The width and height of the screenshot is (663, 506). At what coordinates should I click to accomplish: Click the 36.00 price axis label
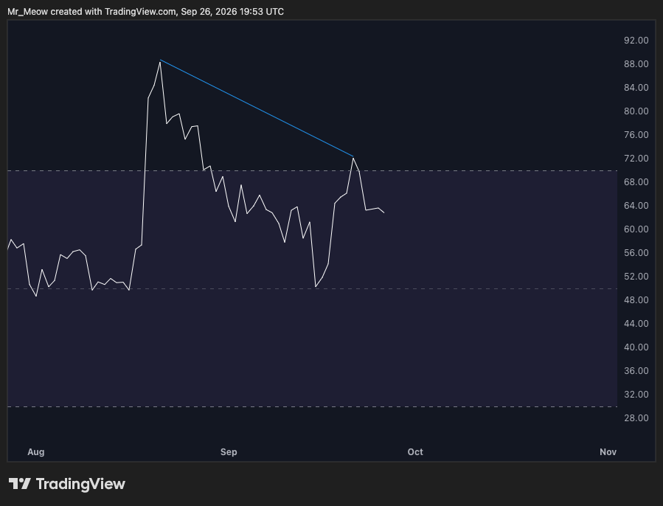click(x=636, y=370)
